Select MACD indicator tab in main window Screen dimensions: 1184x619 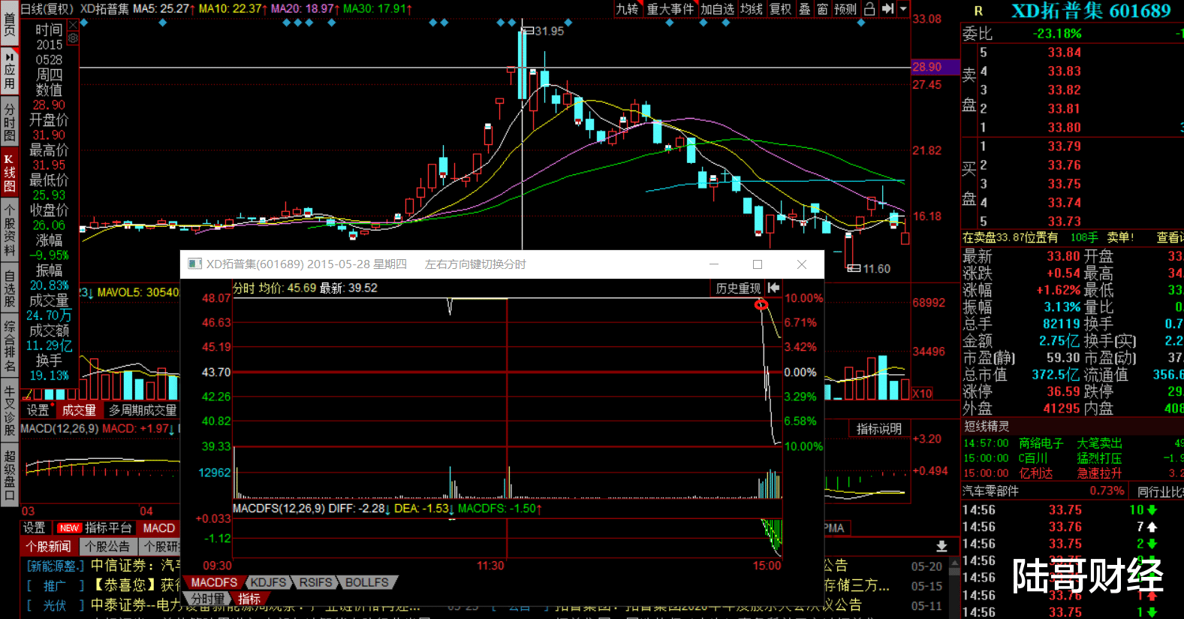coord(159,528)
